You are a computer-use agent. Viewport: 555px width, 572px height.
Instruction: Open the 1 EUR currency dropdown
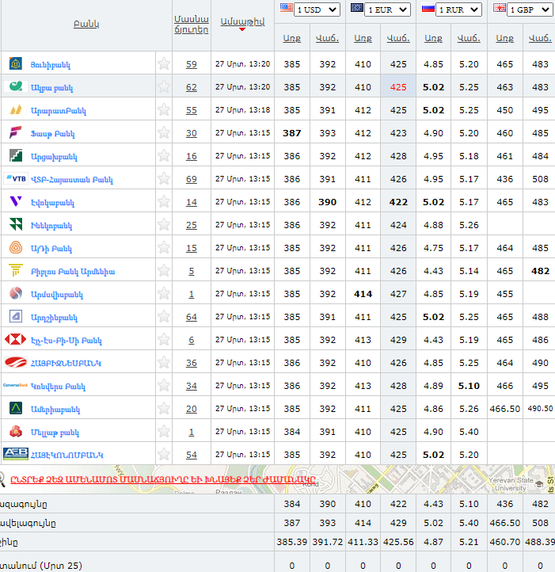tap(388, 10)
